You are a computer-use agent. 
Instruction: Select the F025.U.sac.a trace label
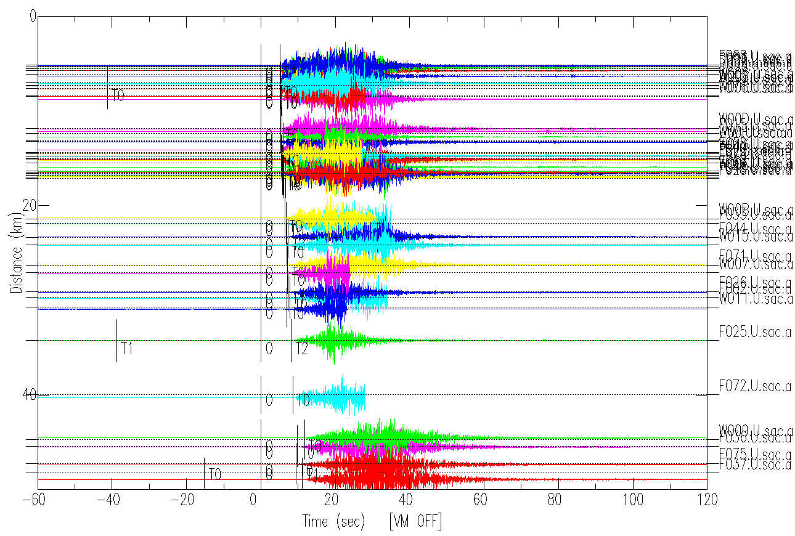[x=755, y=333]
